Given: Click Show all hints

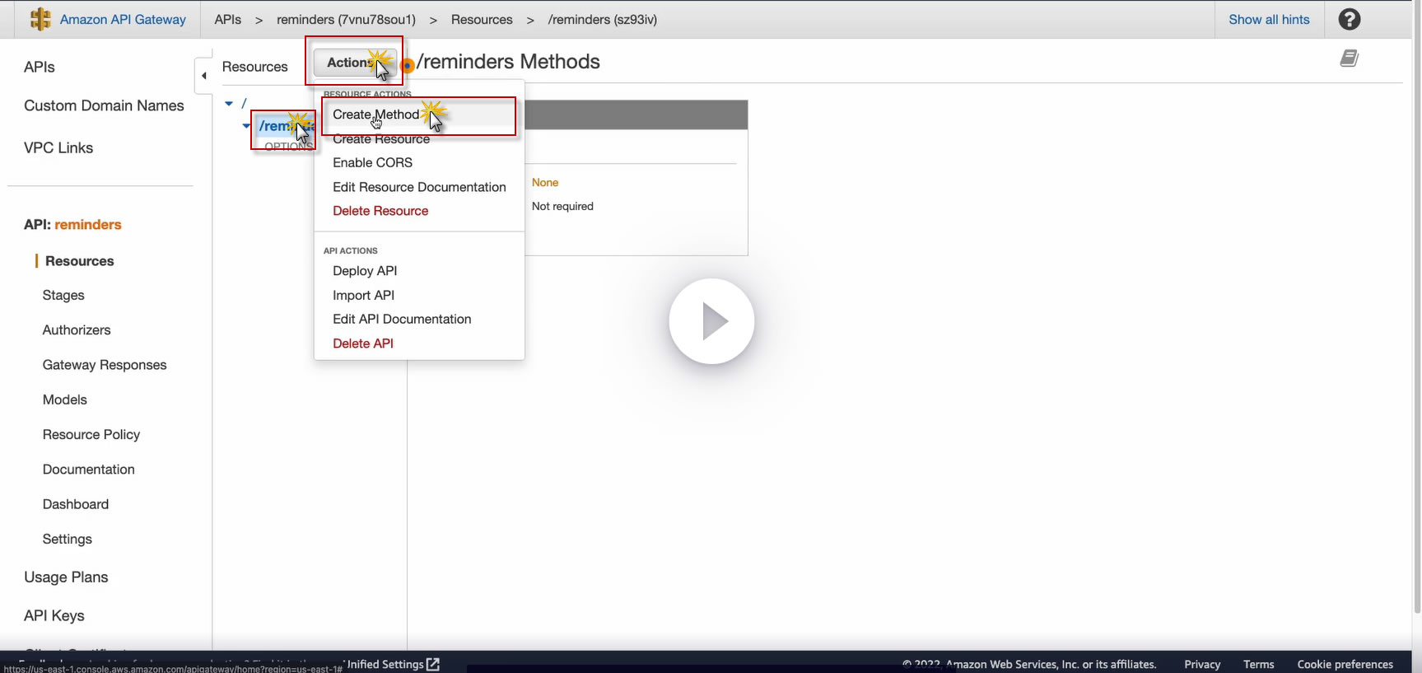Looking at the screenshot, I should (x=1269, y=19).
